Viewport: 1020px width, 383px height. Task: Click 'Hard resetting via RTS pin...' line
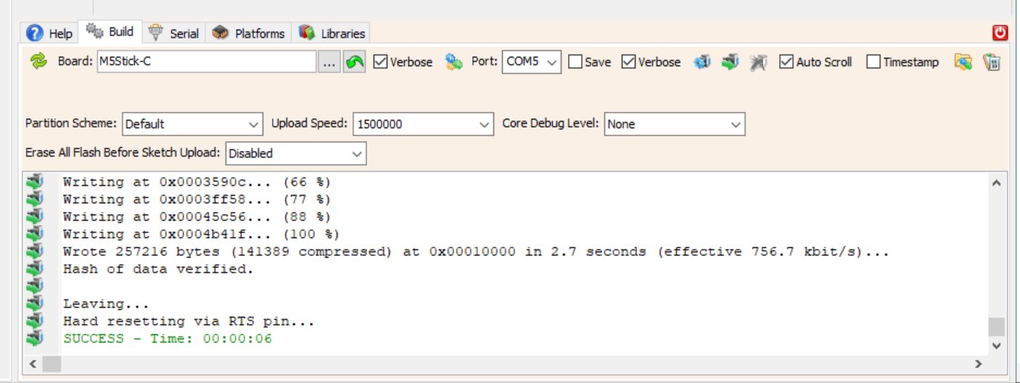(189, 321)
